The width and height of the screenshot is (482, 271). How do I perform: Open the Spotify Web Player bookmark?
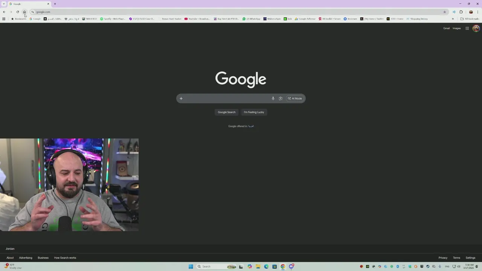click(x=113, y=19)
